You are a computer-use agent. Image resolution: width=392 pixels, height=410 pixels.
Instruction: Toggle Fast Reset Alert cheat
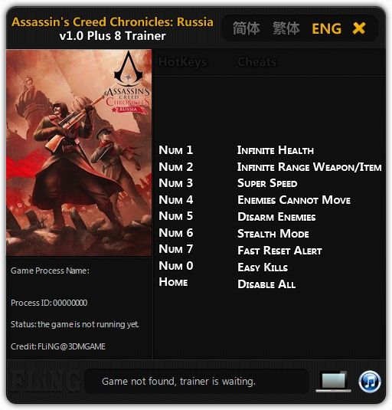coord(279,251)
